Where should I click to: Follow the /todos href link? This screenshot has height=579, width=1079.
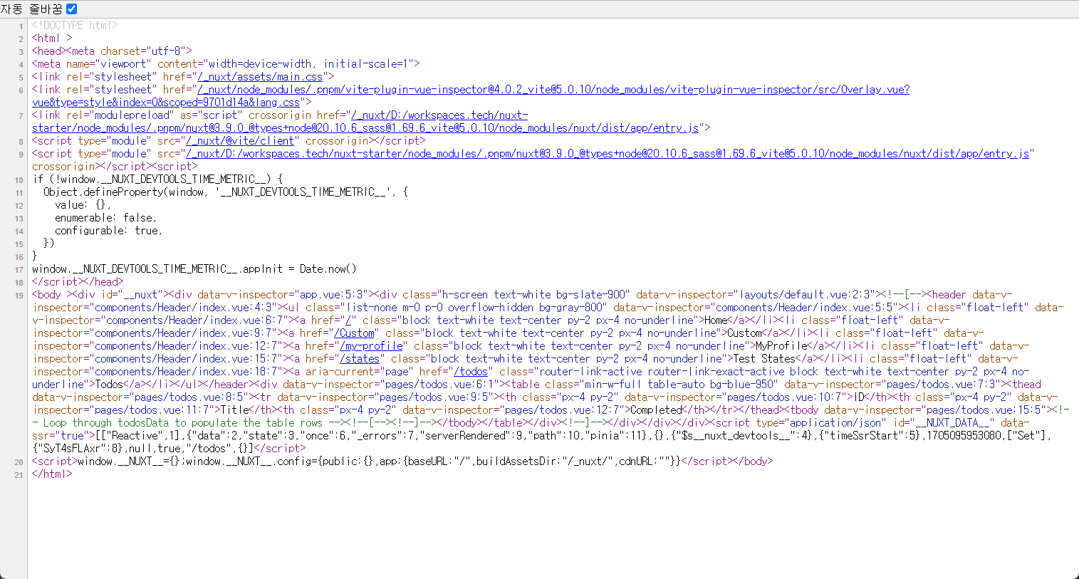click(471, 371)
